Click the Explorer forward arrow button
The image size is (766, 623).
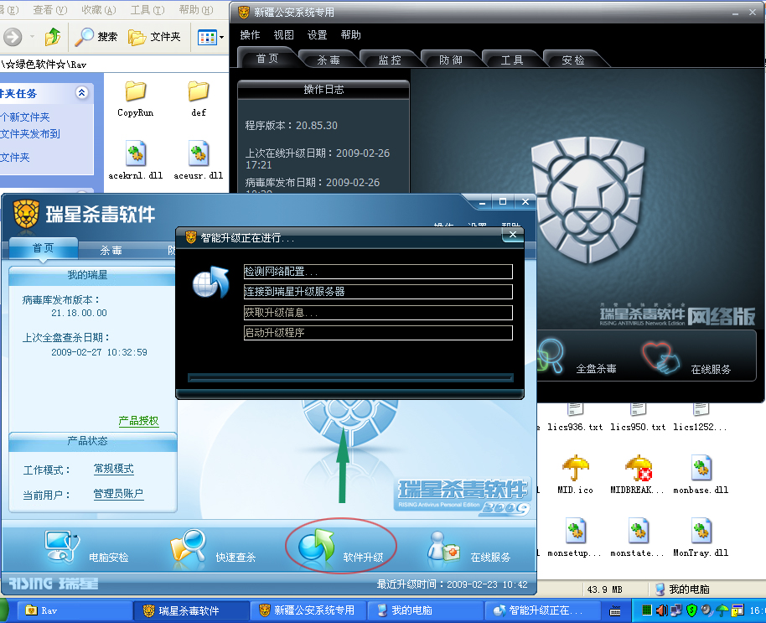(13, 37)
